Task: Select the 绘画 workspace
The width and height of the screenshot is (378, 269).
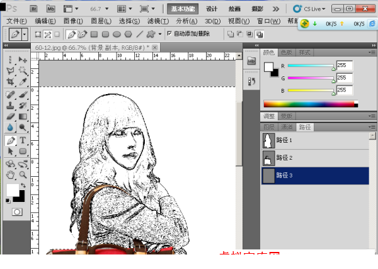Action: (234, 9)
